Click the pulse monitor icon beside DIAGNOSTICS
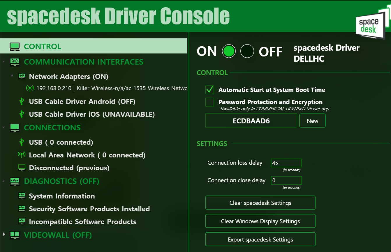Viewport: 391px width, 252px height. pyautogui.click(x=15, y=181)
